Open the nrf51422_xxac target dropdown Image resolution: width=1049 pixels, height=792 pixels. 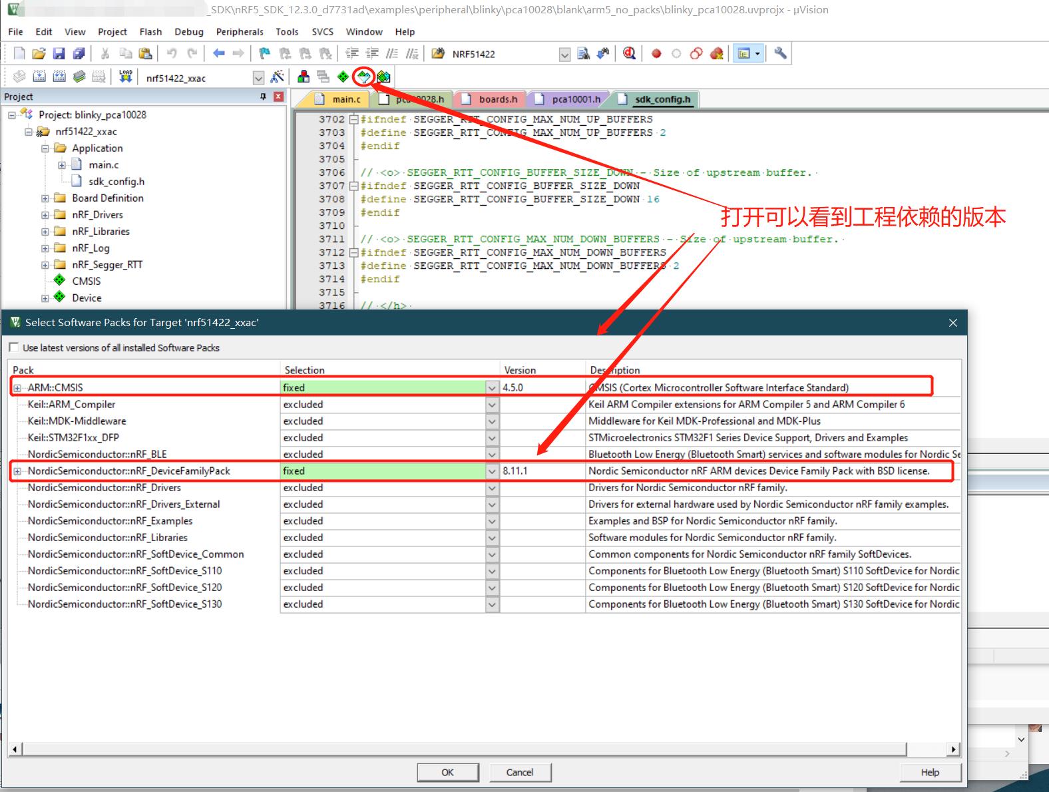(x=258, y=78)
